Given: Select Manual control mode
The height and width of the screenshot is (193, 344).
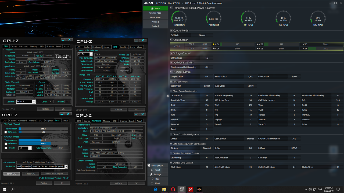Looking at the screenshot, I should click(x=202, y=35).
